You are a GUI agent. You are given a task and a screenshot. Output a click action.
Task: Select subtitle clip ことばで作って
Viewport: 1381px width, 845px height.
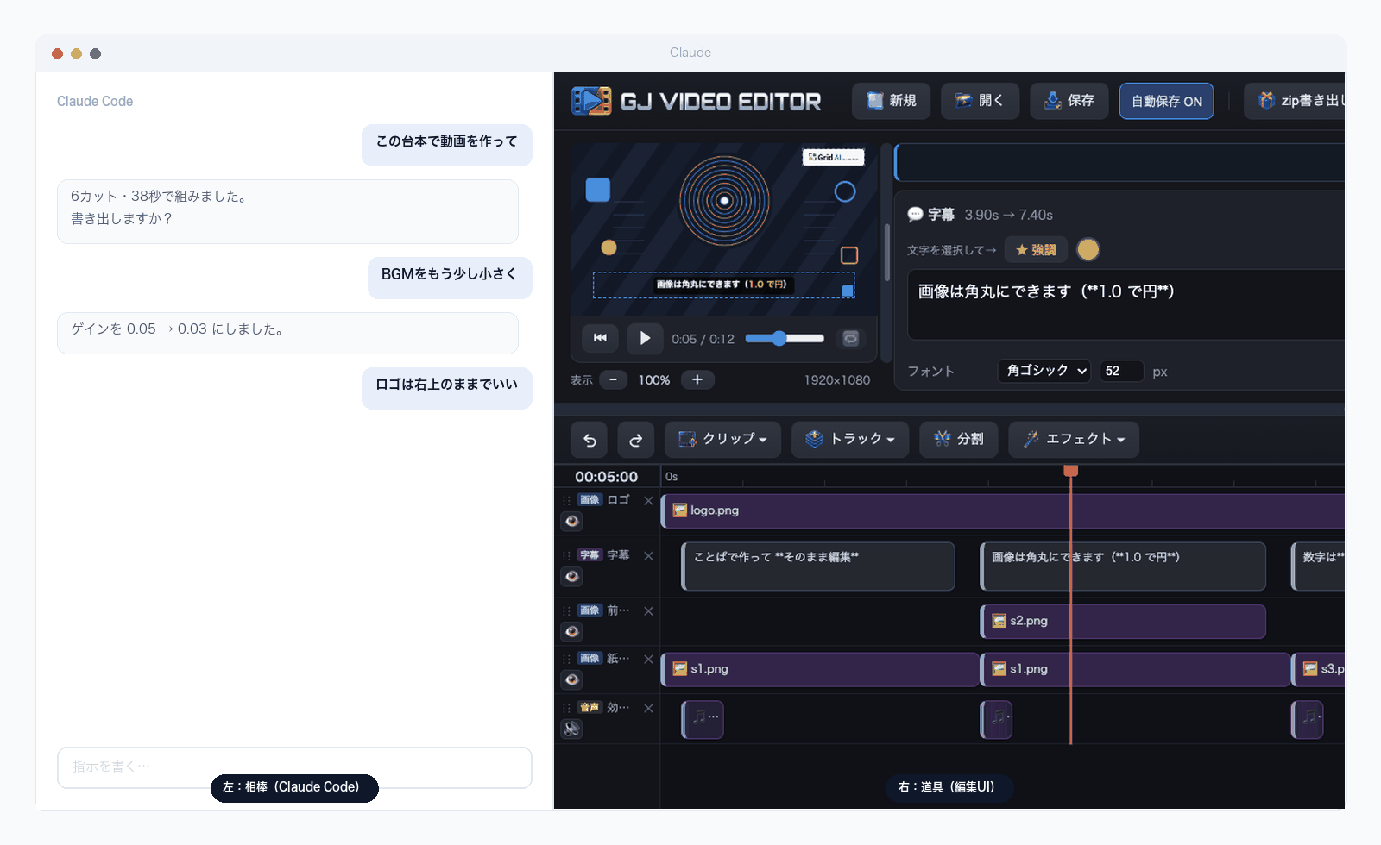tap(818, 566)
